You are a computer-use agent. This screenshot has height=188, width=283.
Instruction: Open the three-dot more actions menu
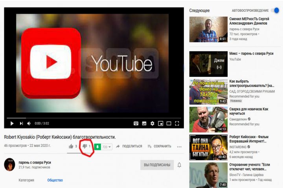[179, 147]
